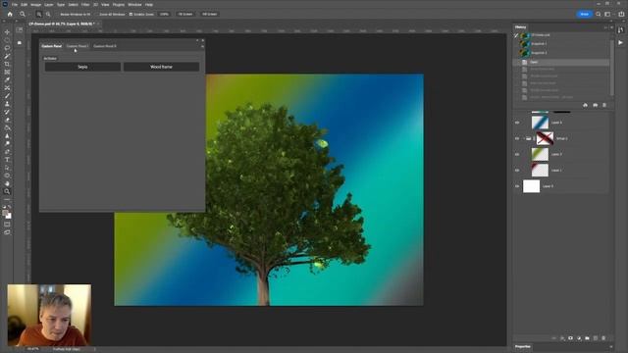Screen dimensions: 628x353
Task: Switch to the third Custom Panel tab
Action: point(105,46)
